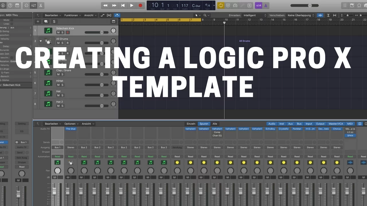
Task: Open the PanMan plug-in slot
Action: (x=297, y=129)
